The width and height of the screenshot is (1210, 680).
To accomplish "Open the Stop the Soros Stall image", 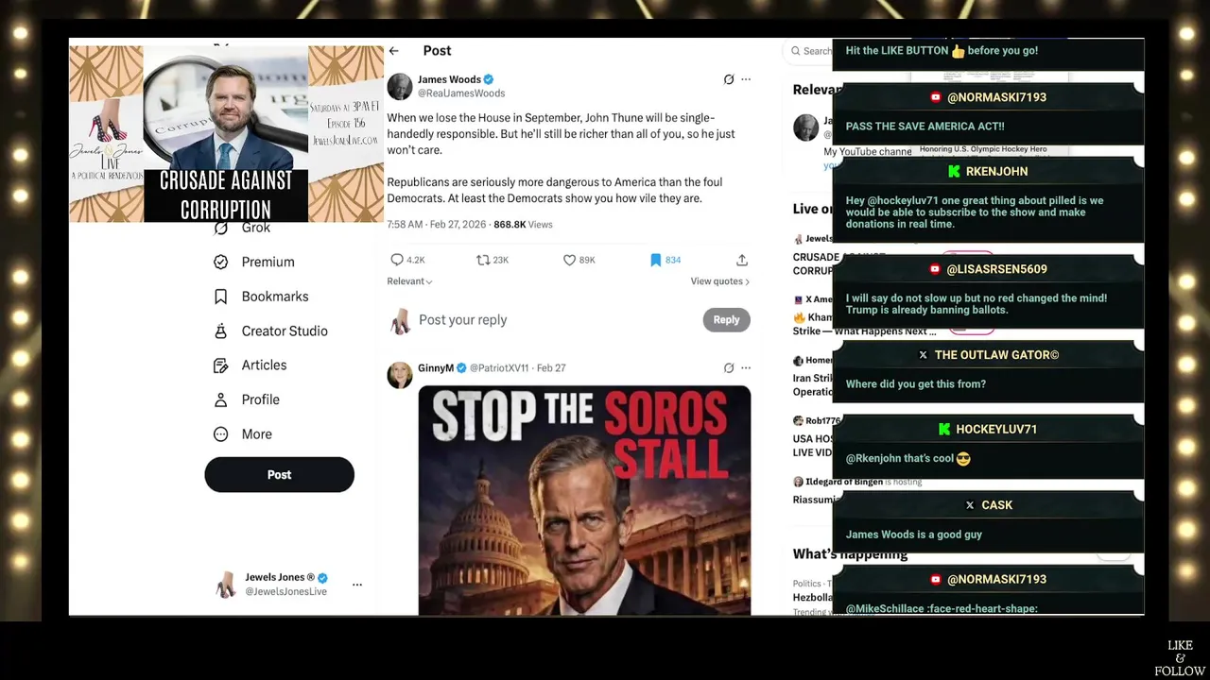I will coord(584,501).
